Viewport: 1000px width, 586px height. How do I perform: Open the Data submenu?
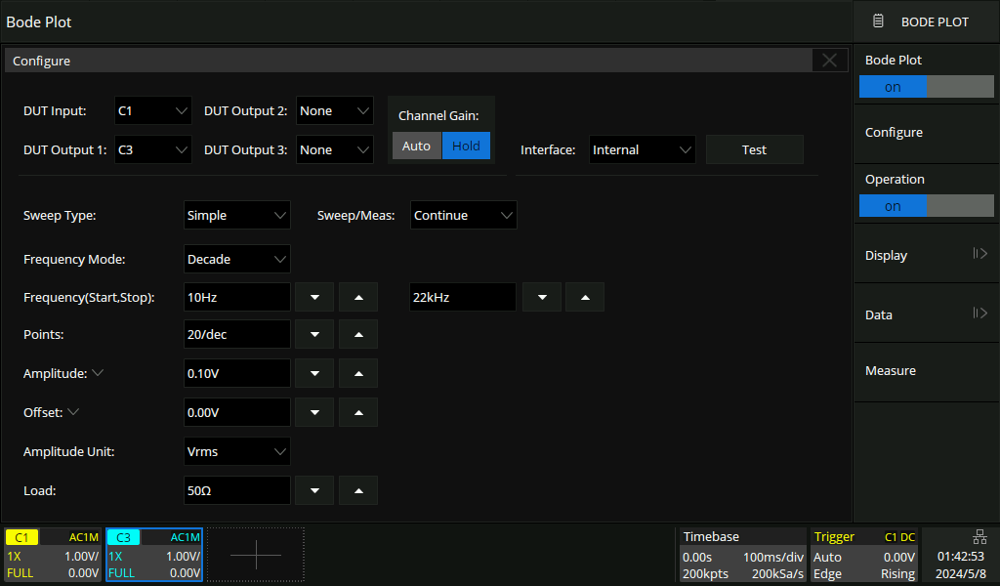(x=926, y=314)
